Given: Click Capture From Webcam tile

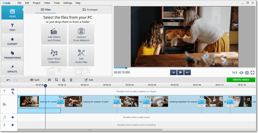Looking at the screenshot, I should (x=81, y=35).
